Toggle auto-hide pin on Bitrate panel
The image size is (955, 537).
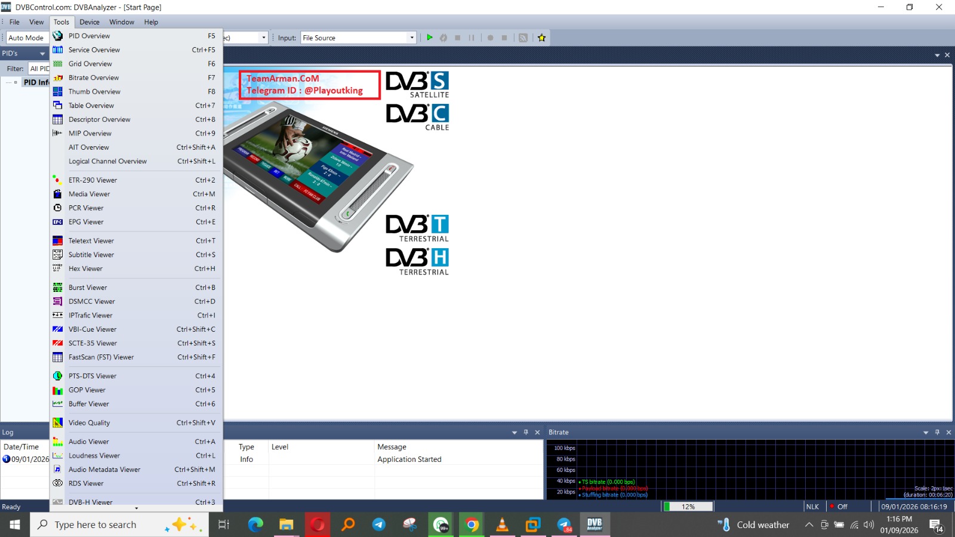click(x=937, y=433)
